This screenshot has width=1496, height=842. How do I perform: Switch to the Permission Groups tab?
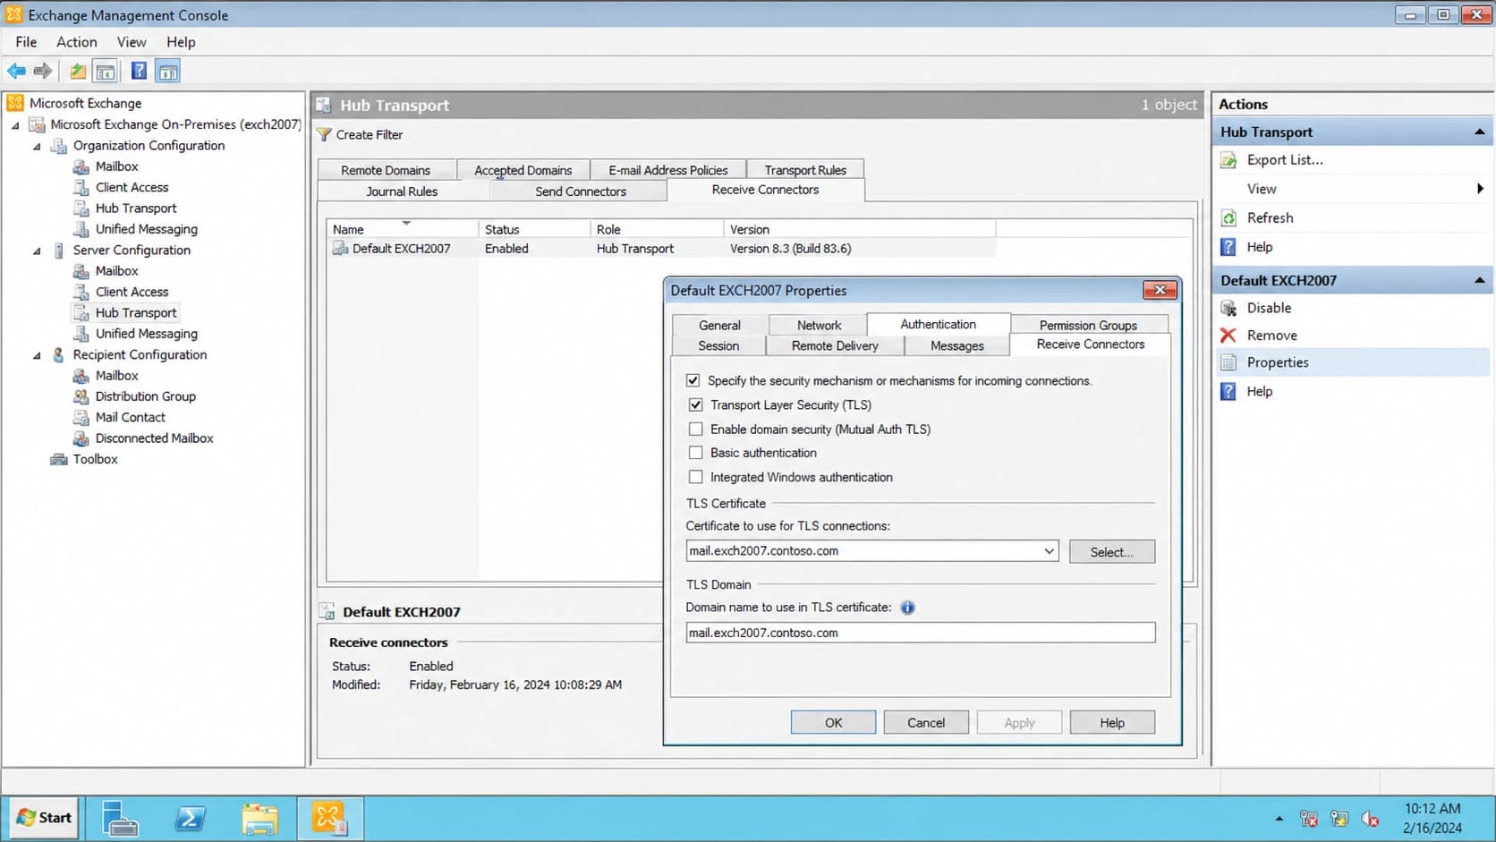point(1088,326)
